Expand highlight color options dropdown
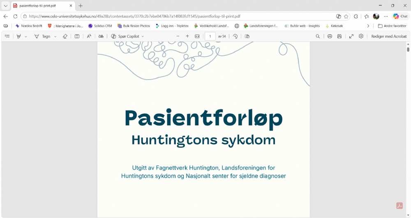 [x=25, y=37]
